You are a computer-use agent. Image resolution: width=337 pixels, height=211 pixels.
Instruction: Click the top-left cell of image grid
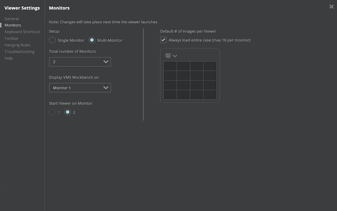click(x=170, y=66)
